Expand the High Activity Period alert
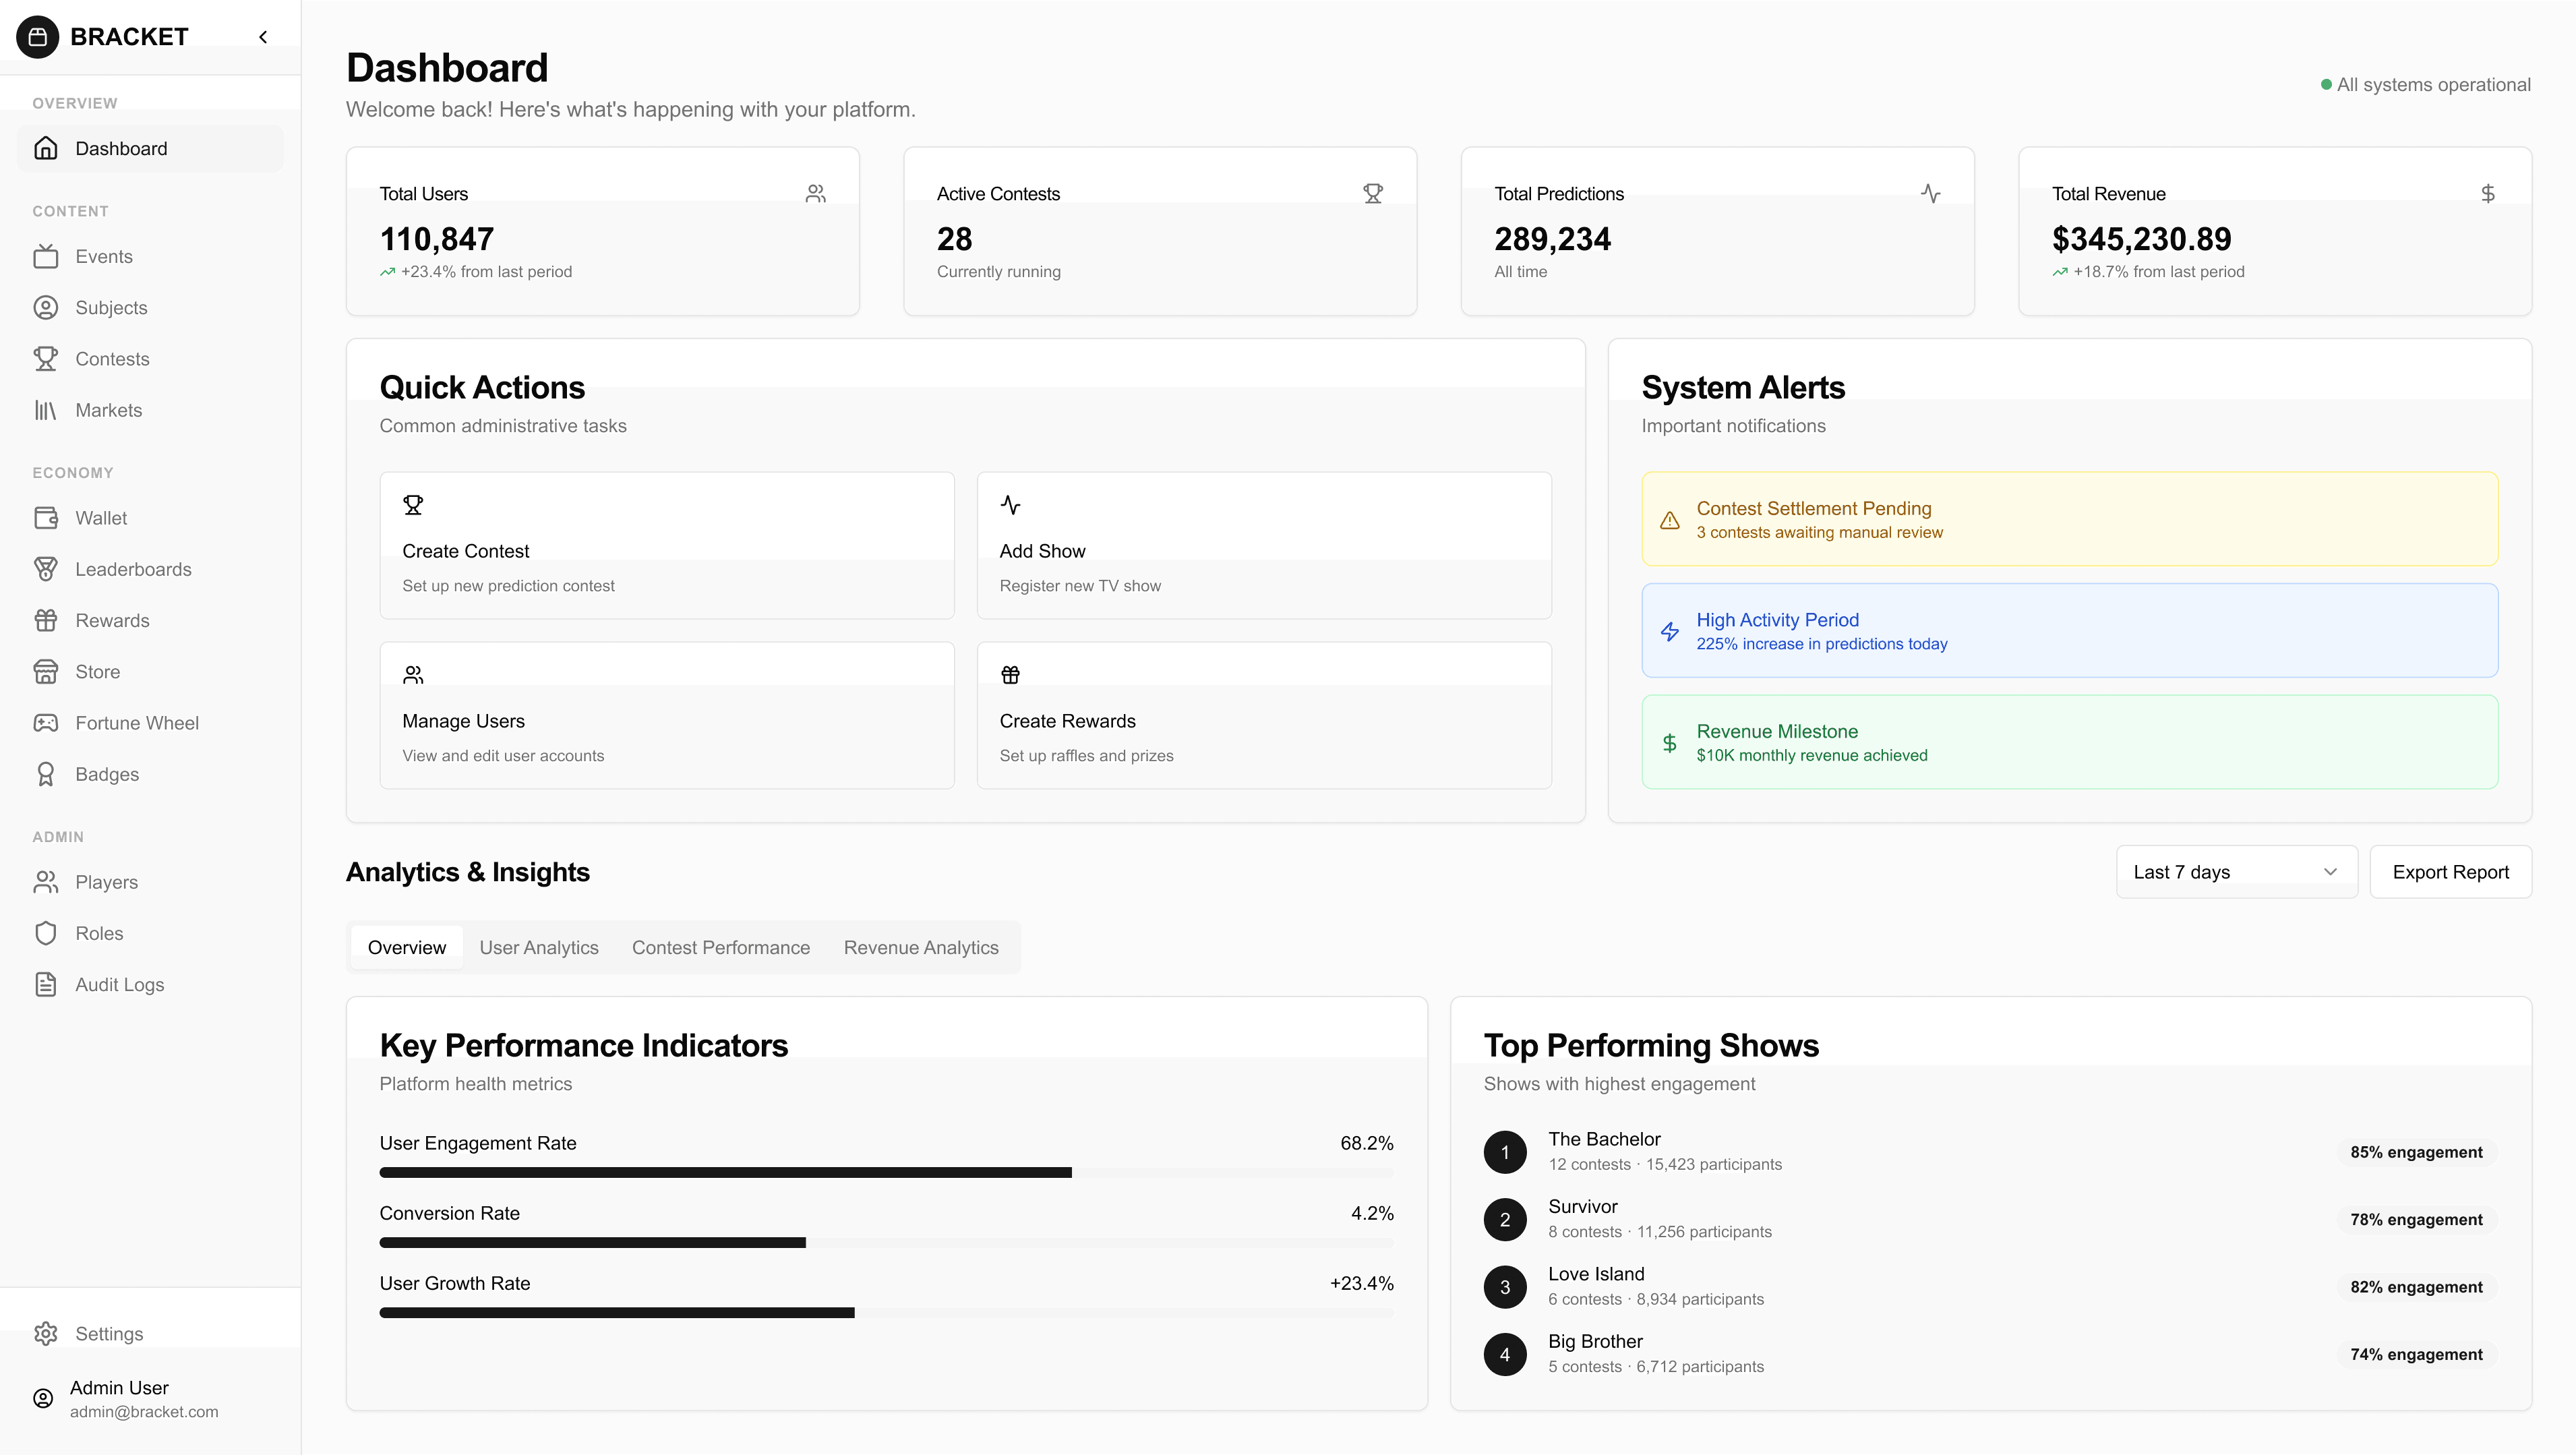This screenshot has height=1455, width=2576. click(2069, 630)
